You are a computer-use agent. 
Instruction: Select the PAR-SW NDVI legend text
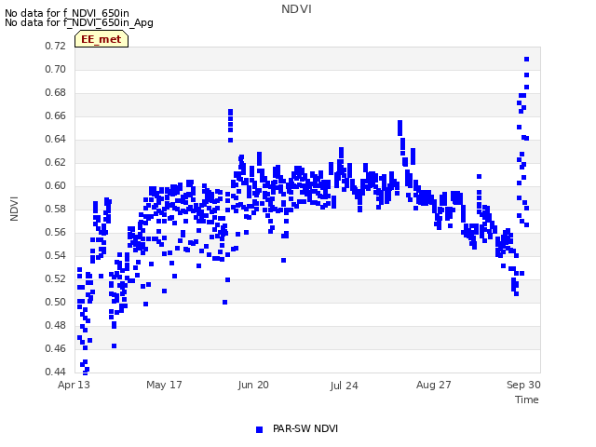[x=305, y=428]
